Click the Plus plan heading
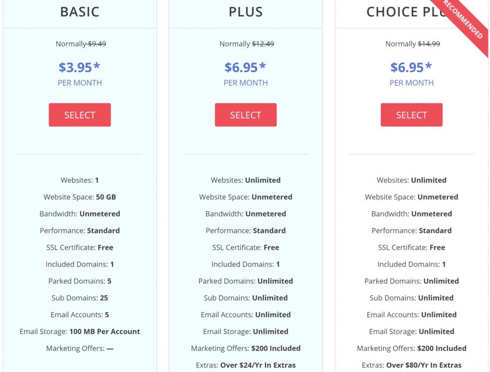Viewport: 490px width, 372px height. click(245, 12)
